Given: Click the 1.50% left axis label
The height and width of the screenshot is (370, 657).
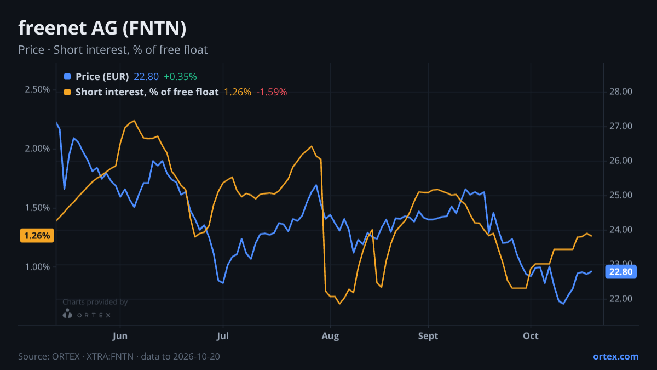Looking at the screenshot, I should click(x=37, y=208).
